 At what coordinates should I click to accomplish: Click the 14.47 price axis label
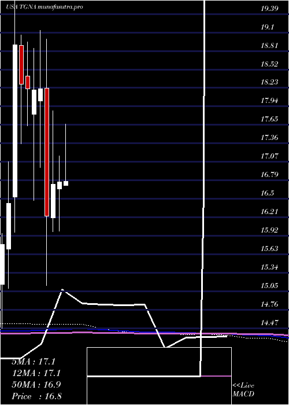pyautogui.click(x=269, y=322)
